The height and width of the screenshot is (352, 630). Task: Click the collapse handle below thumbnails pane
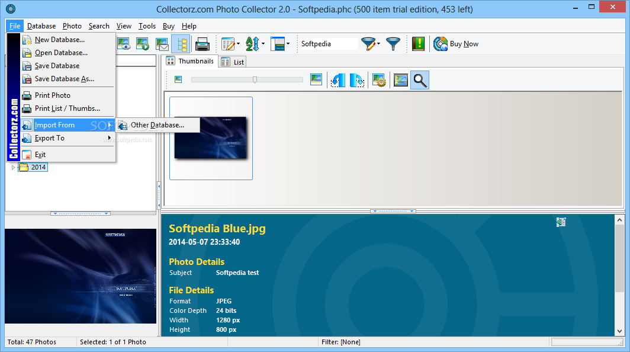tap(393, 211)
